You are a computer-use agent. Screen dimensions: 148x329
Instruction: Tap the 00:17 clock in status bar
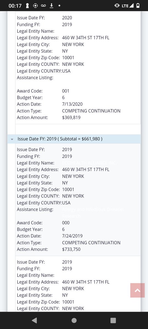[15, 5]
